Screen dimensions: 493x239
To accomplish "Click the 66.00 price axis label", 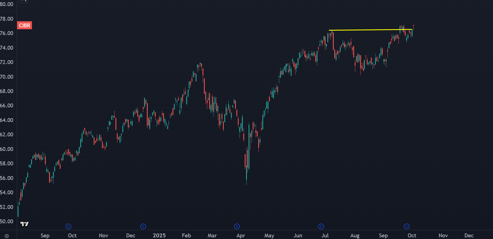I will (7, 105).
